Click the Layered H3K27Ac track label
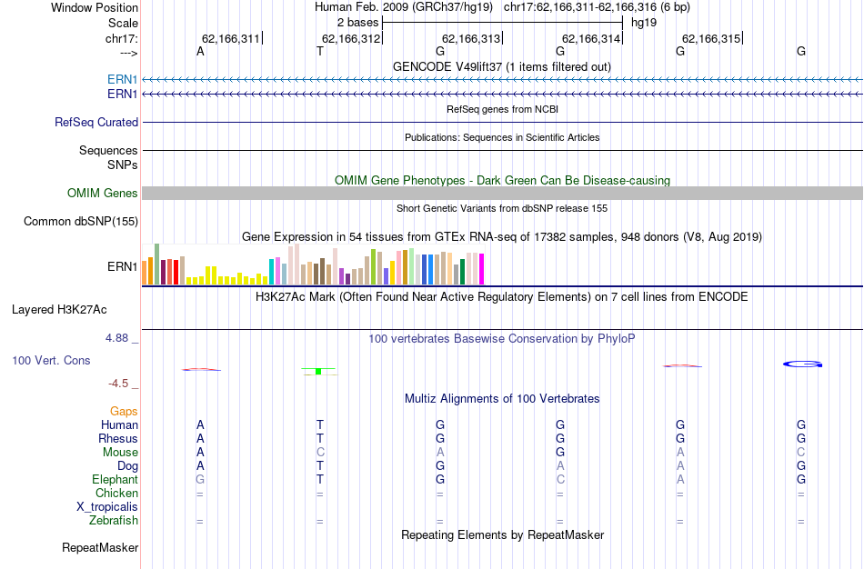The height and width of the screenshot is (569, 864). [59, 310]
